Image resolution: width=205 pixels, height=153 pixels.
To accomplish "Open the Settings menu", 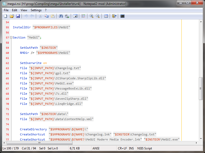I will [x=36, y=10].
